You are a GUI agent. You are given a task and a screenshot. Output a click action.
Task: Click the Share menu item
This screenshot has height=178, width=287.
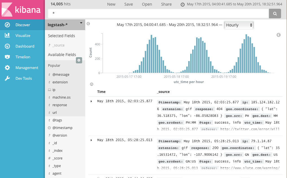(x=166, y=4)
